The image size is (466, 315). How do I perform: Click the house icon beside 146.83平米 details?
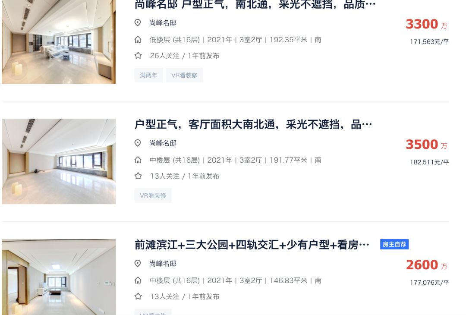click(138, 280)
